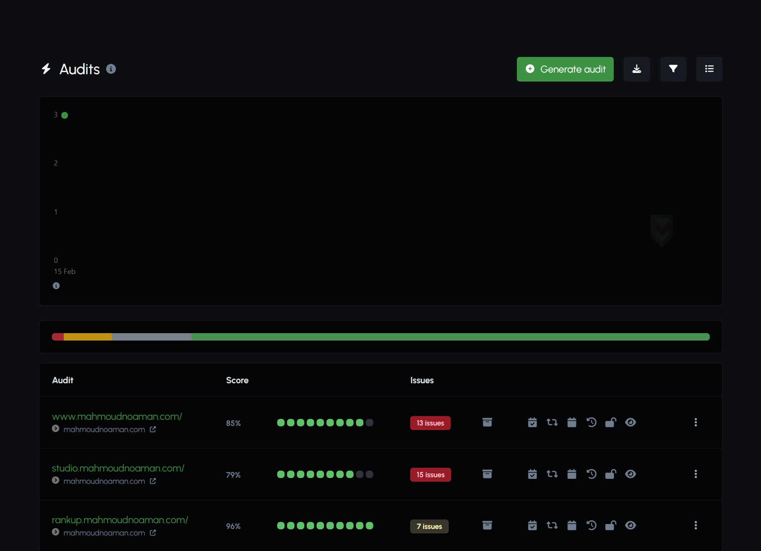Image resolution: width=761 pixels, height=551 pixels.
Task: Open three-dot menu for www.mahmoudnoaman.com row
Action: point(696,422)
